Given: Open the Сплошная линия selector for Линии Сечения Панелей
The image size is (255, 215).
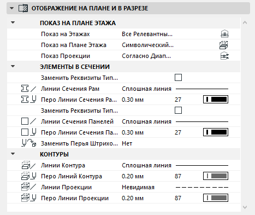Looking at the screenshot, I should (x=175, y=121).
